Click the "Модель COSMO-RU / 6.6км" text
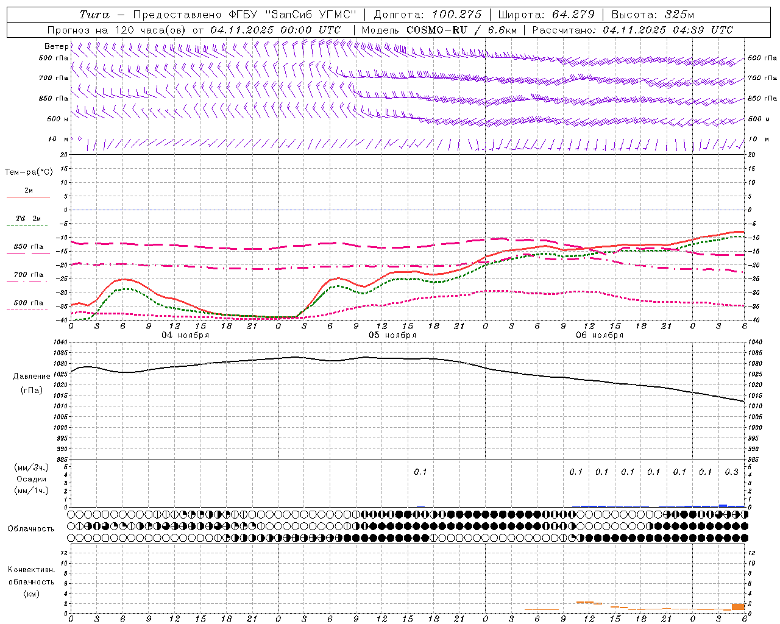This screenshot has height=624, width=780. [439, 30]
